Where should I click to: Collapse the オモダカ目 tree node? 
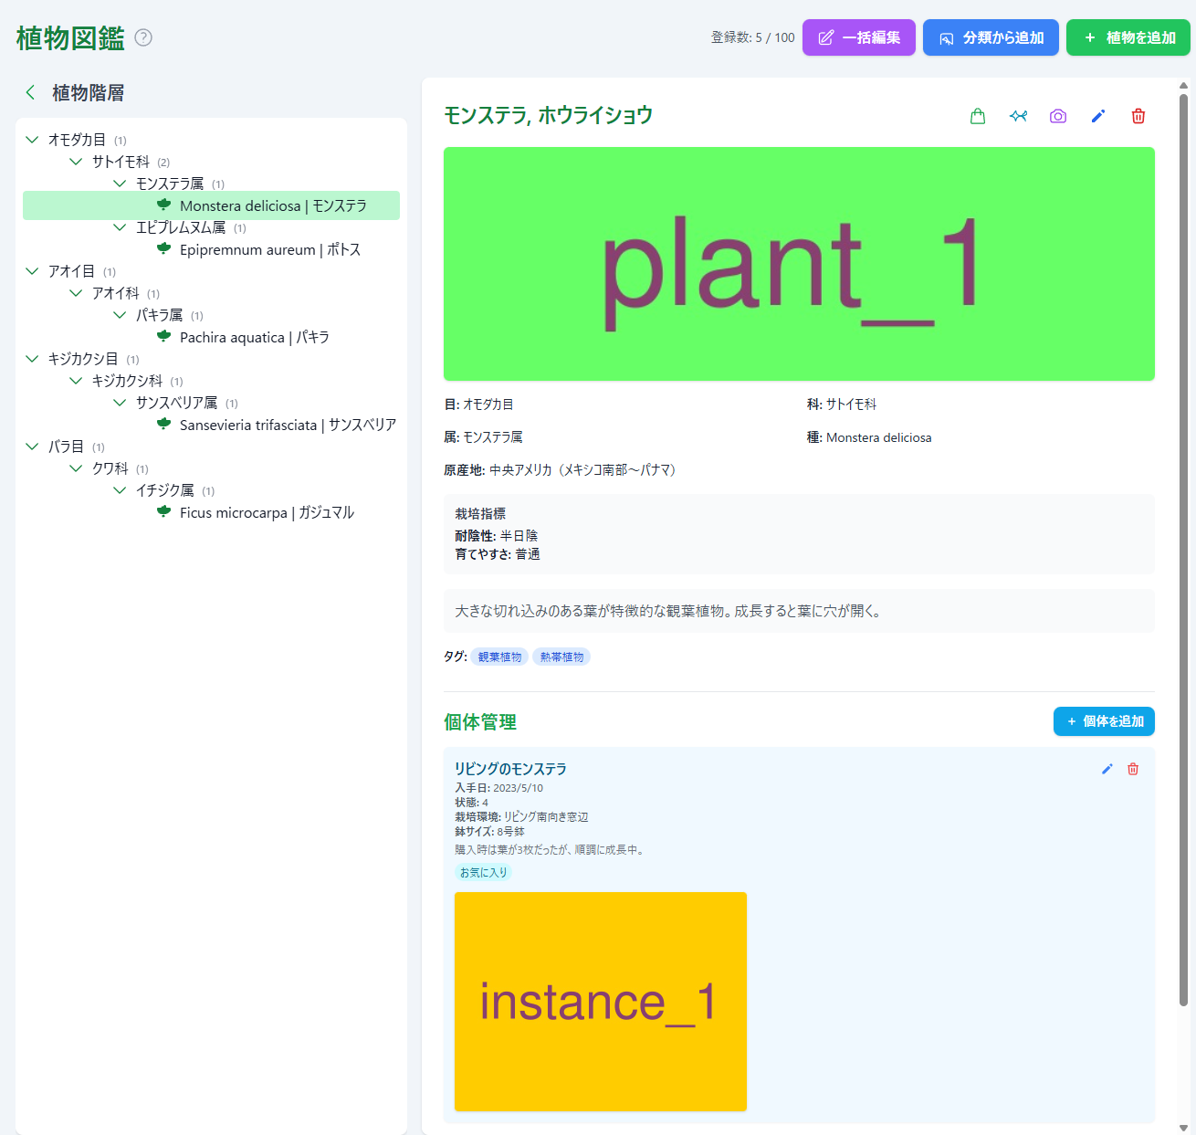[x=32, y=140]
